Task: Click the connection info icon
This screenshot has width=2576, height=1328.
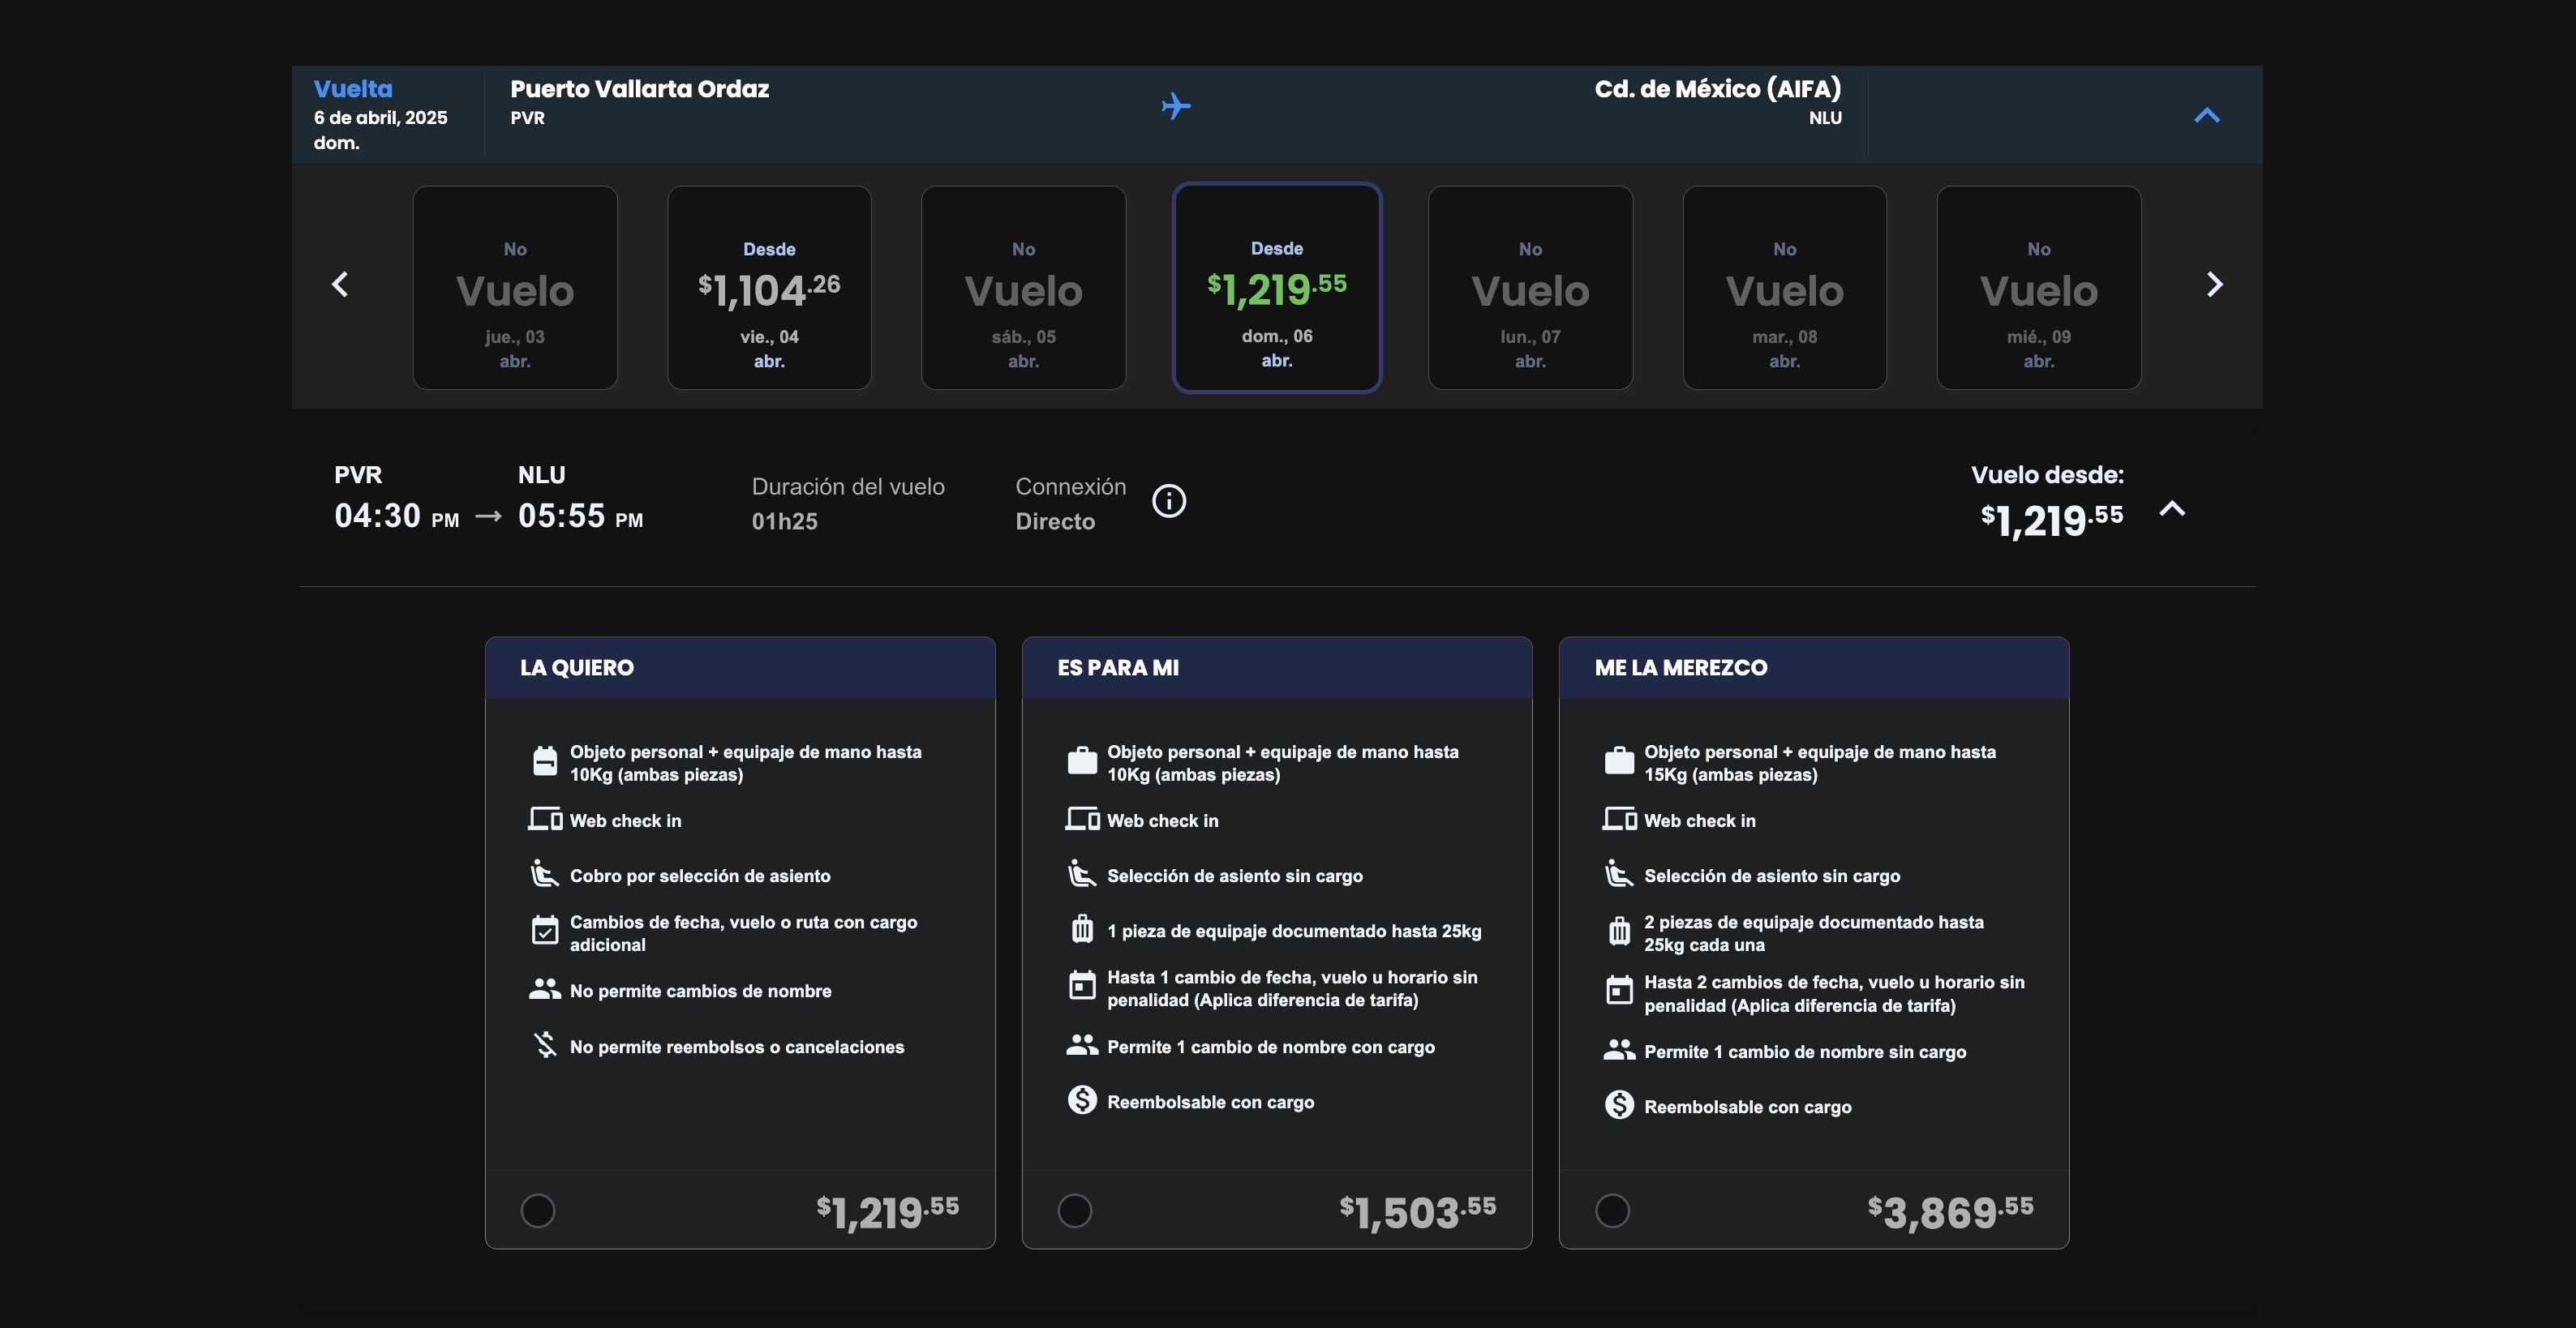Action: 1168,500
